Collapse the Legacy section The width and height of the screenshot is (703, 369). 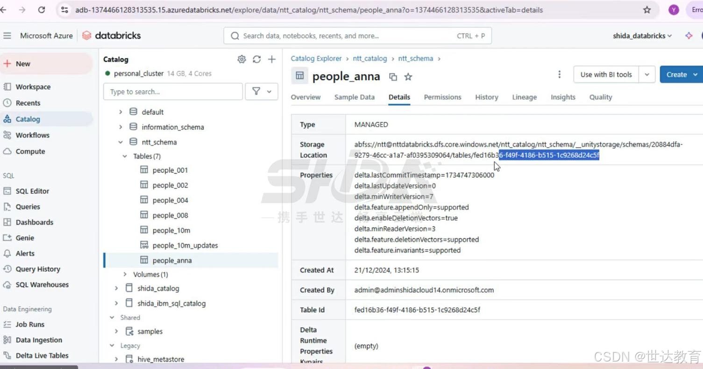[112, 346]
